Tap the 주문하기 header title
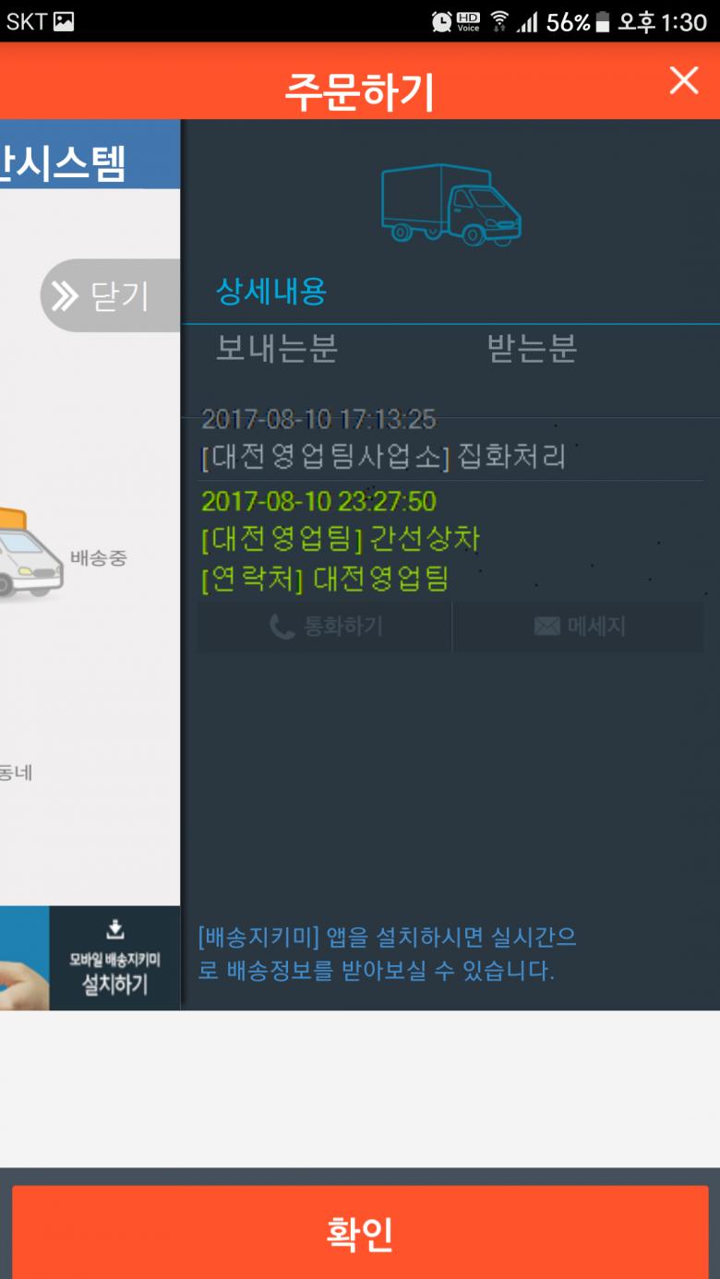The height and width of the screenshot is (1279, 720). [359, 90]
